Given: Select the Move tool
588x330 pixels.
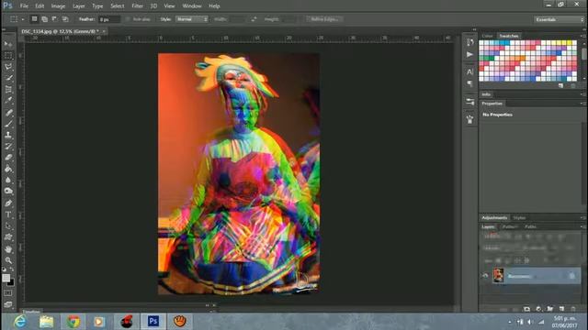Looking at the screenshot, I should click(x=8, y=44).
